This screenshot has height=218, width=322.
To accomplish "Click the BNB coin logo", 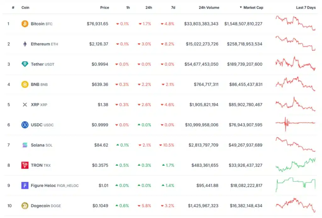I will tap(25, 84).
